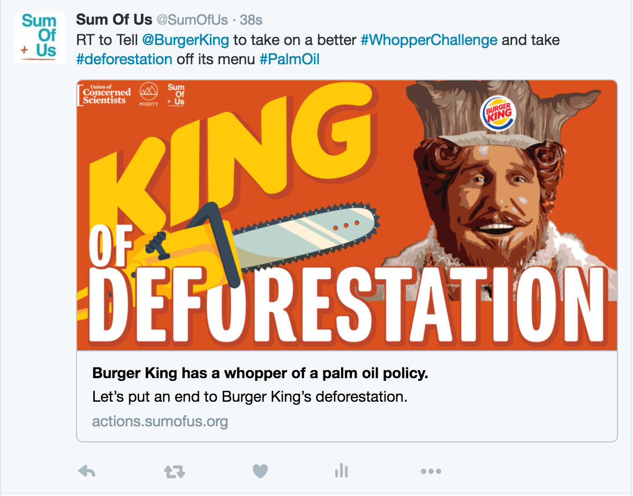The height and width of the screenshot is (496, 633).
Task: Open the #deforestation hashtag
Action: pyautogui.click(x=124, y=59)
